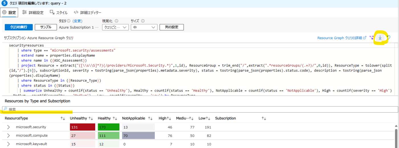The height and width of the screenshot is (148, 399).
Task: Select the microsoft.keyvault row label
Action: [31, 144]
